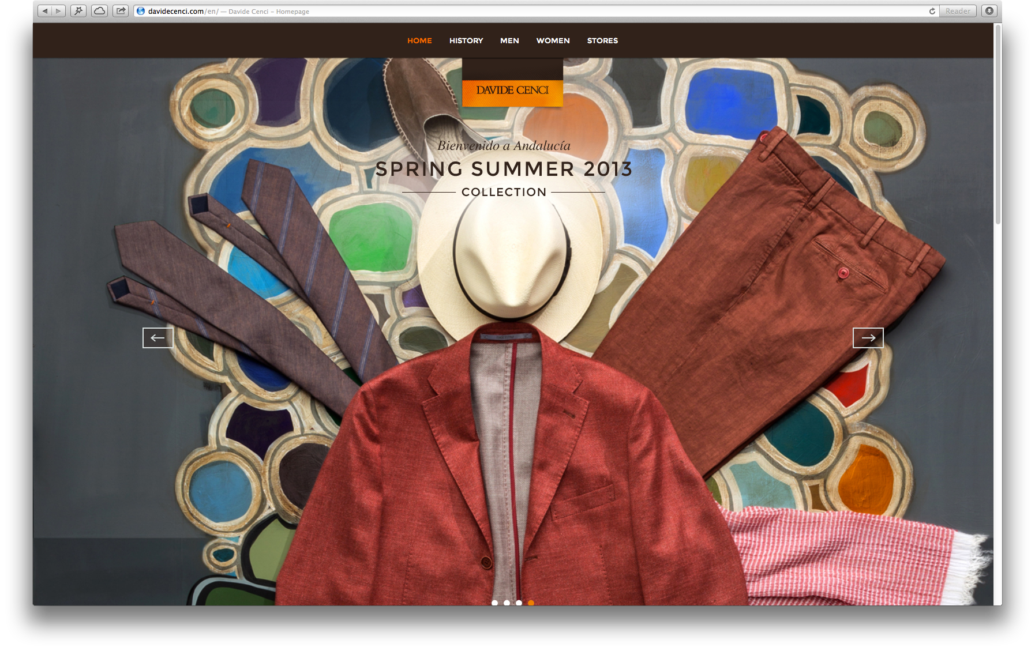The image size is (1035, 651).
Task: Click the COLLECTION subtitle text
Action: pos(504,192)
